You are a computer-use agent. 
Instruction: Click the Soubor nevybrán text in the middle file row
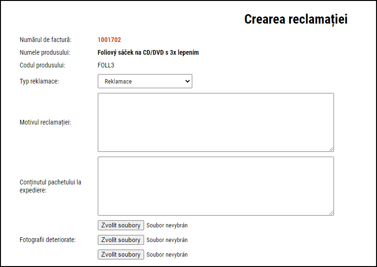click(x=167, y=240)
